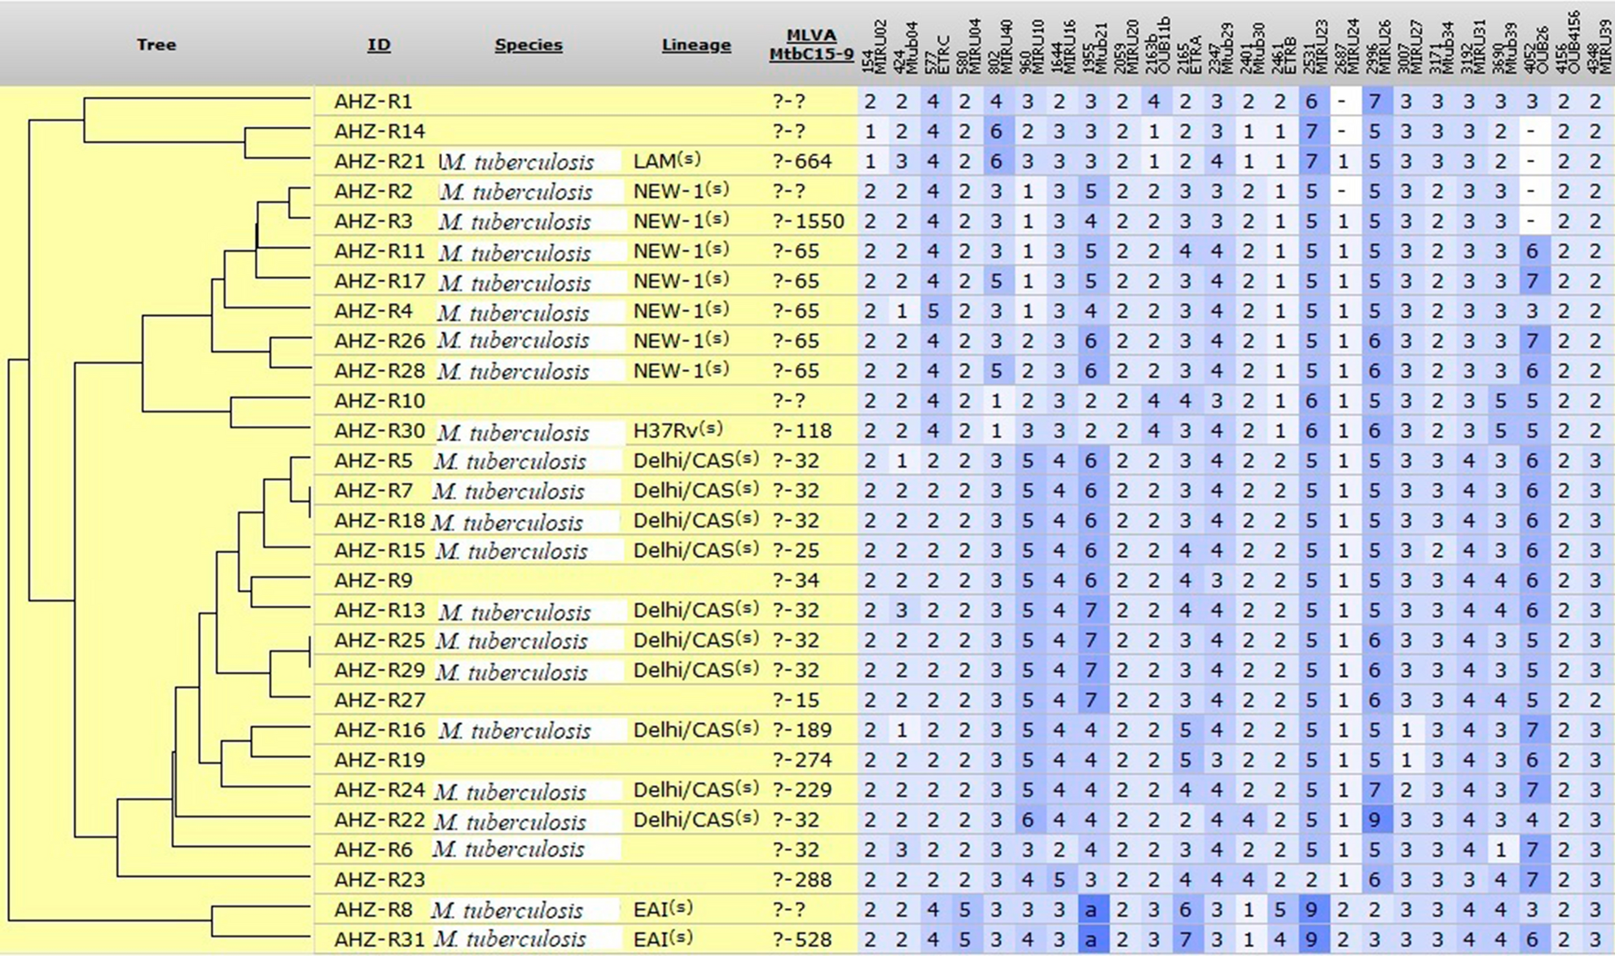This screenshot has width=1615, height=956.
Task: Sort by the Species column header
Action: click(529, 45)
